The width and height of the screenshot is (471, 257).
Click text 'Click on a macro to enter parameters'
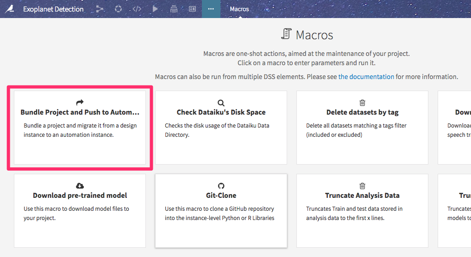click(291, 63)
